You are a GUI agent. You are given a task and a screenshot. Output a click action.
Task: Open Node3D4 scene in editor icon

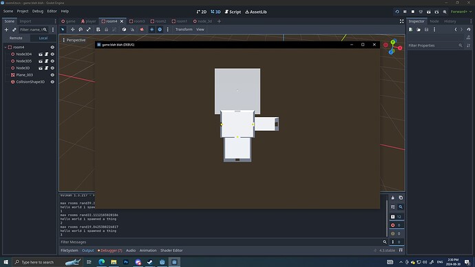41,54
